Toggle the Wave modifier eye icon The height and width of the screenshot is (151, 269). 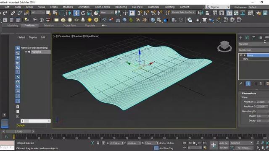(x=241, y=55)
